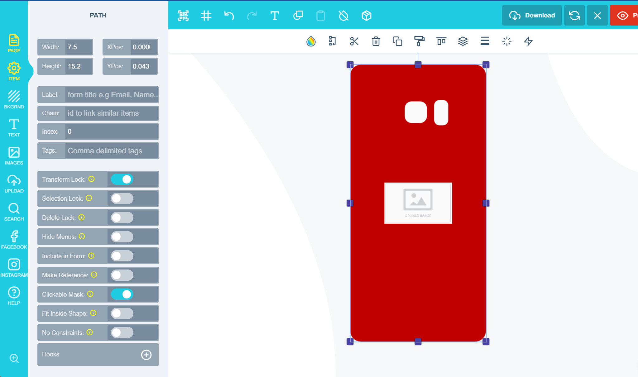This screenshot has width=638, height=377.
Task: Click the top-center rotate handle of shape
Action: 418,64
